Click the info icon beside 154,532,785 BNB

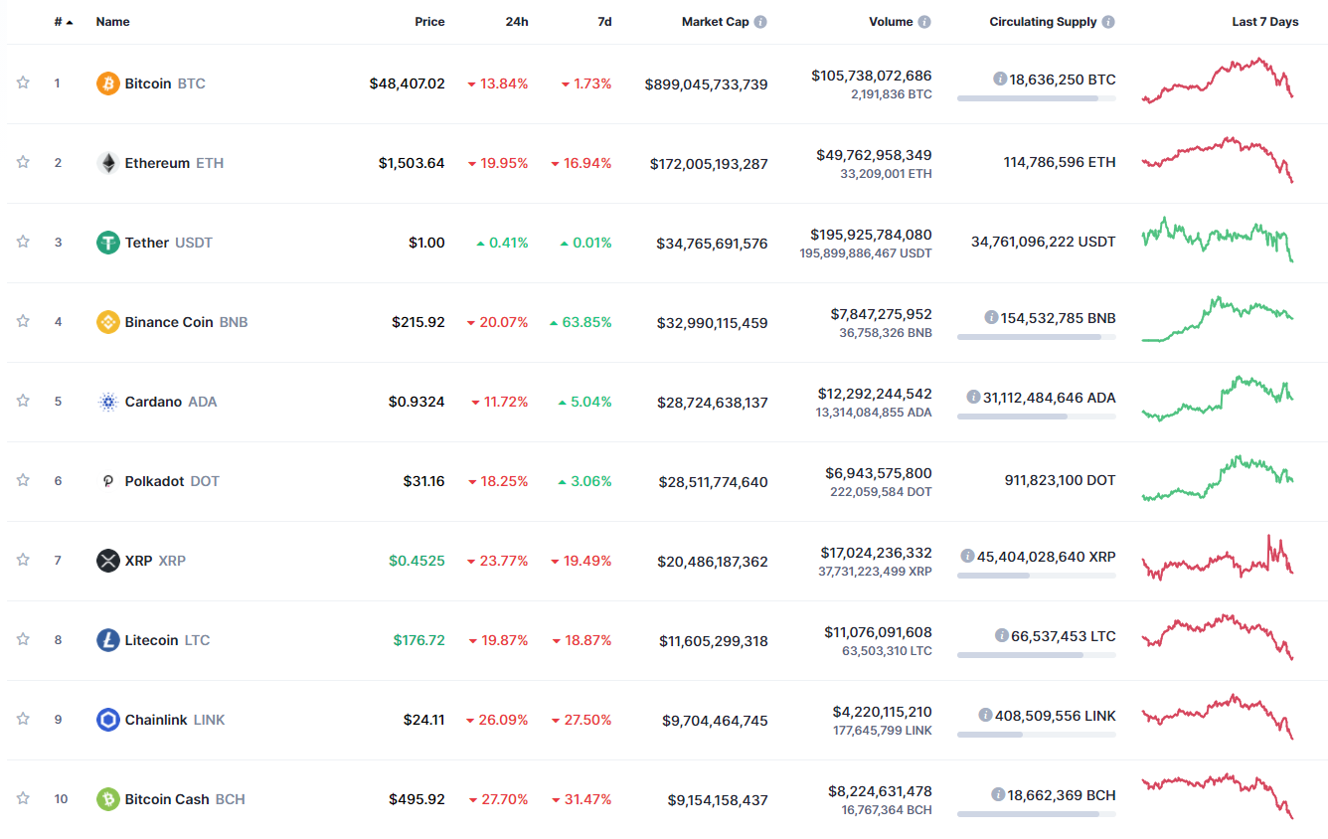point(991,318)
